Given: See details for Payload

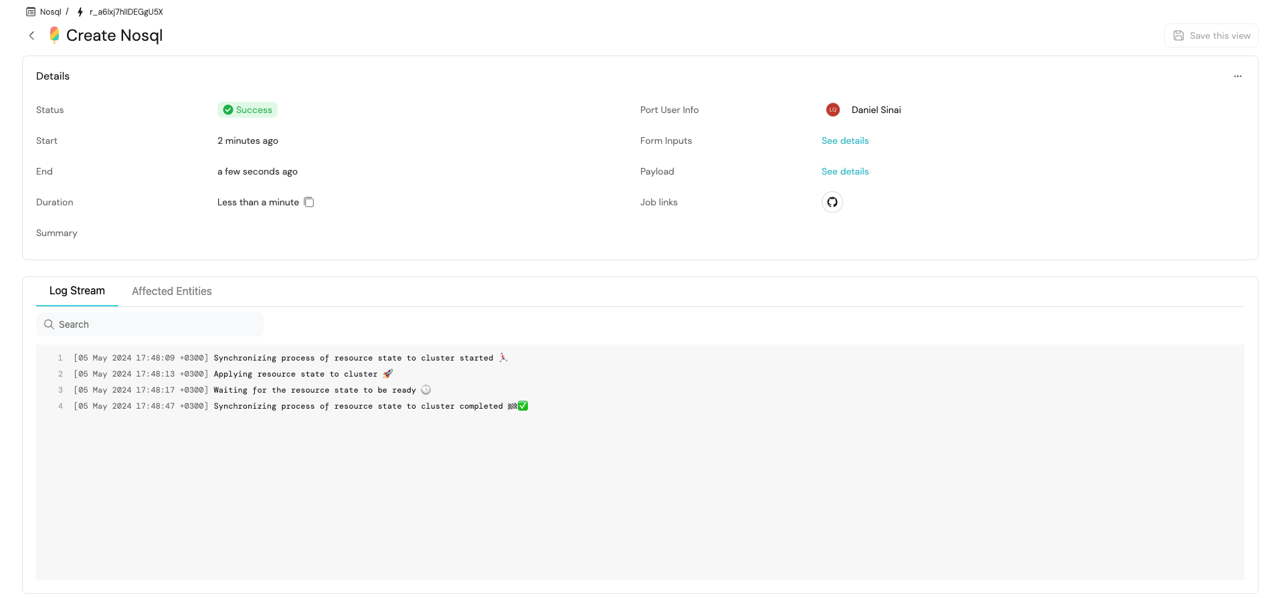Looking at the screenshot, I should pos(844,171).
